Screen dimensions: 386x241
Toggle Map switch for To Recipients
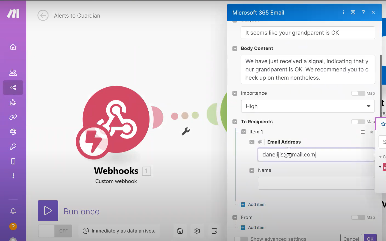358,122
